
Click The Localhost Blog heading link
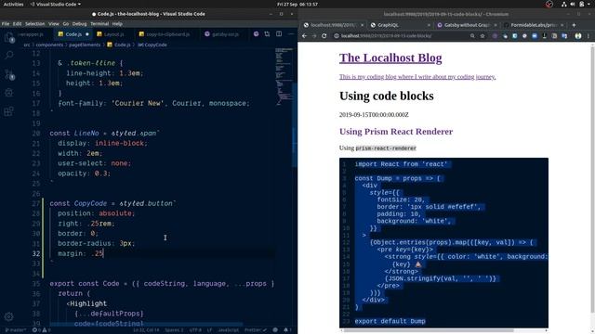390,58
